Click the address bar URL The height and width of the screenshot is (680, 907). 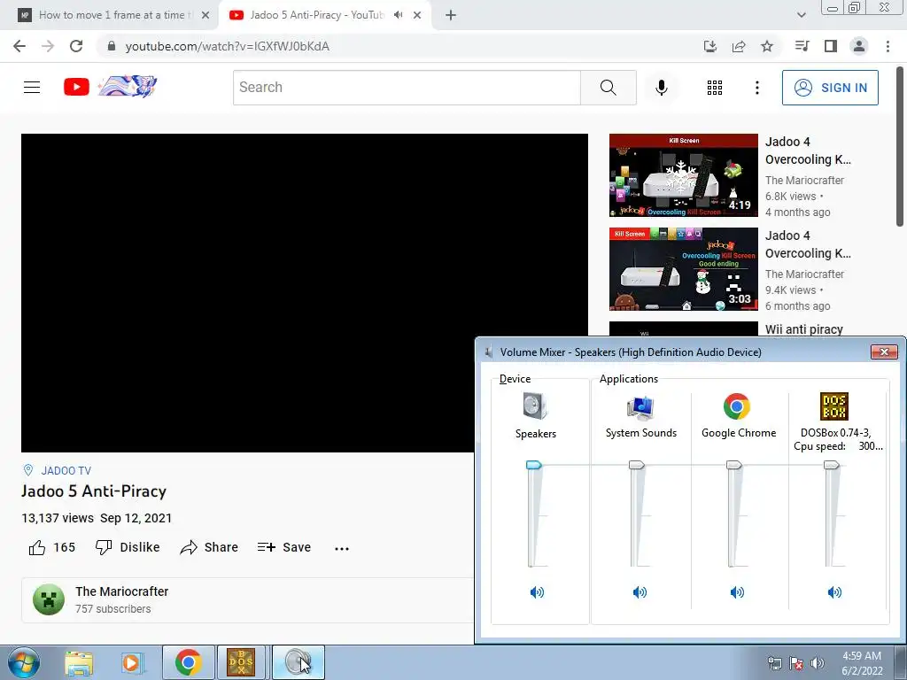tap(228, 46)
